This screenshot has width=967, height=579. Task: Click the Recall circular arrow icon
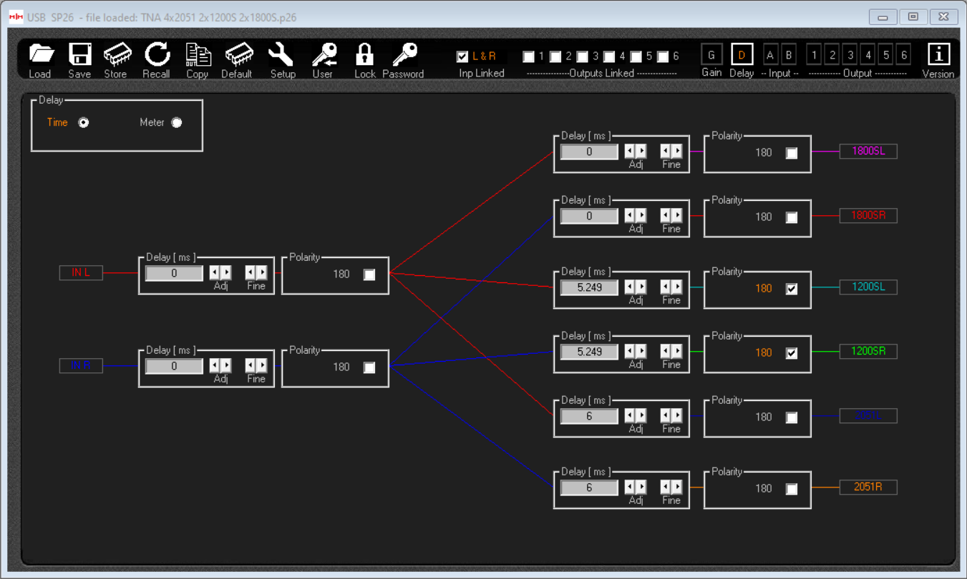pos(157,55)
